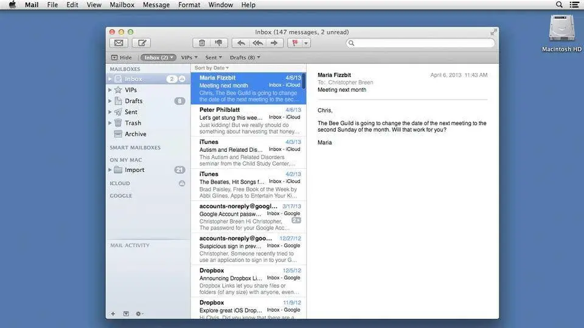Open the VIPs favorites dropdown
584x328 pixels.
189,58
